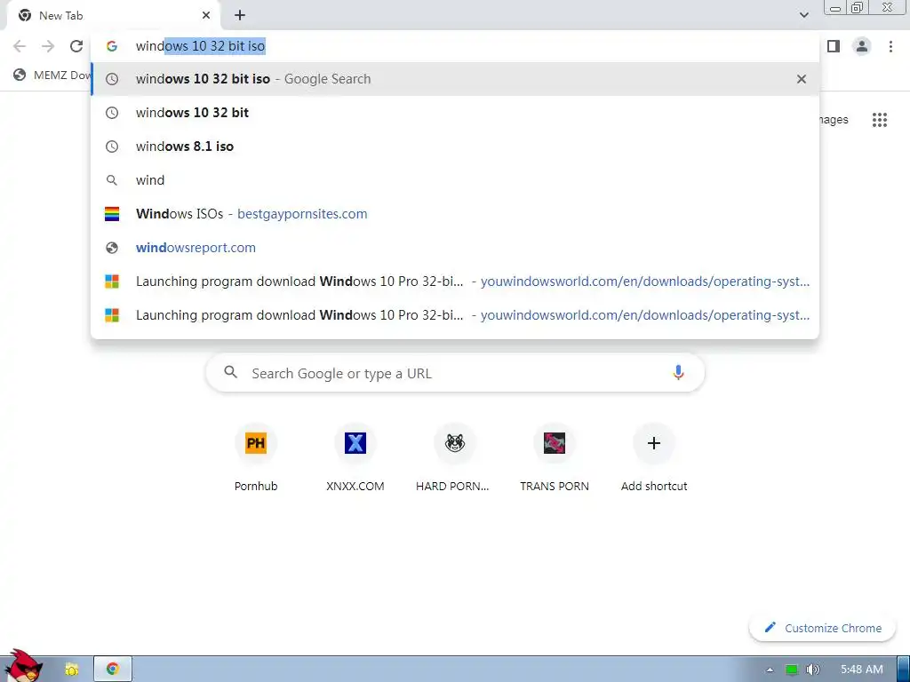910x682 pixels.
Task: Open the Google apps grid
Action: pyautogui.click(x=879, y=120)
